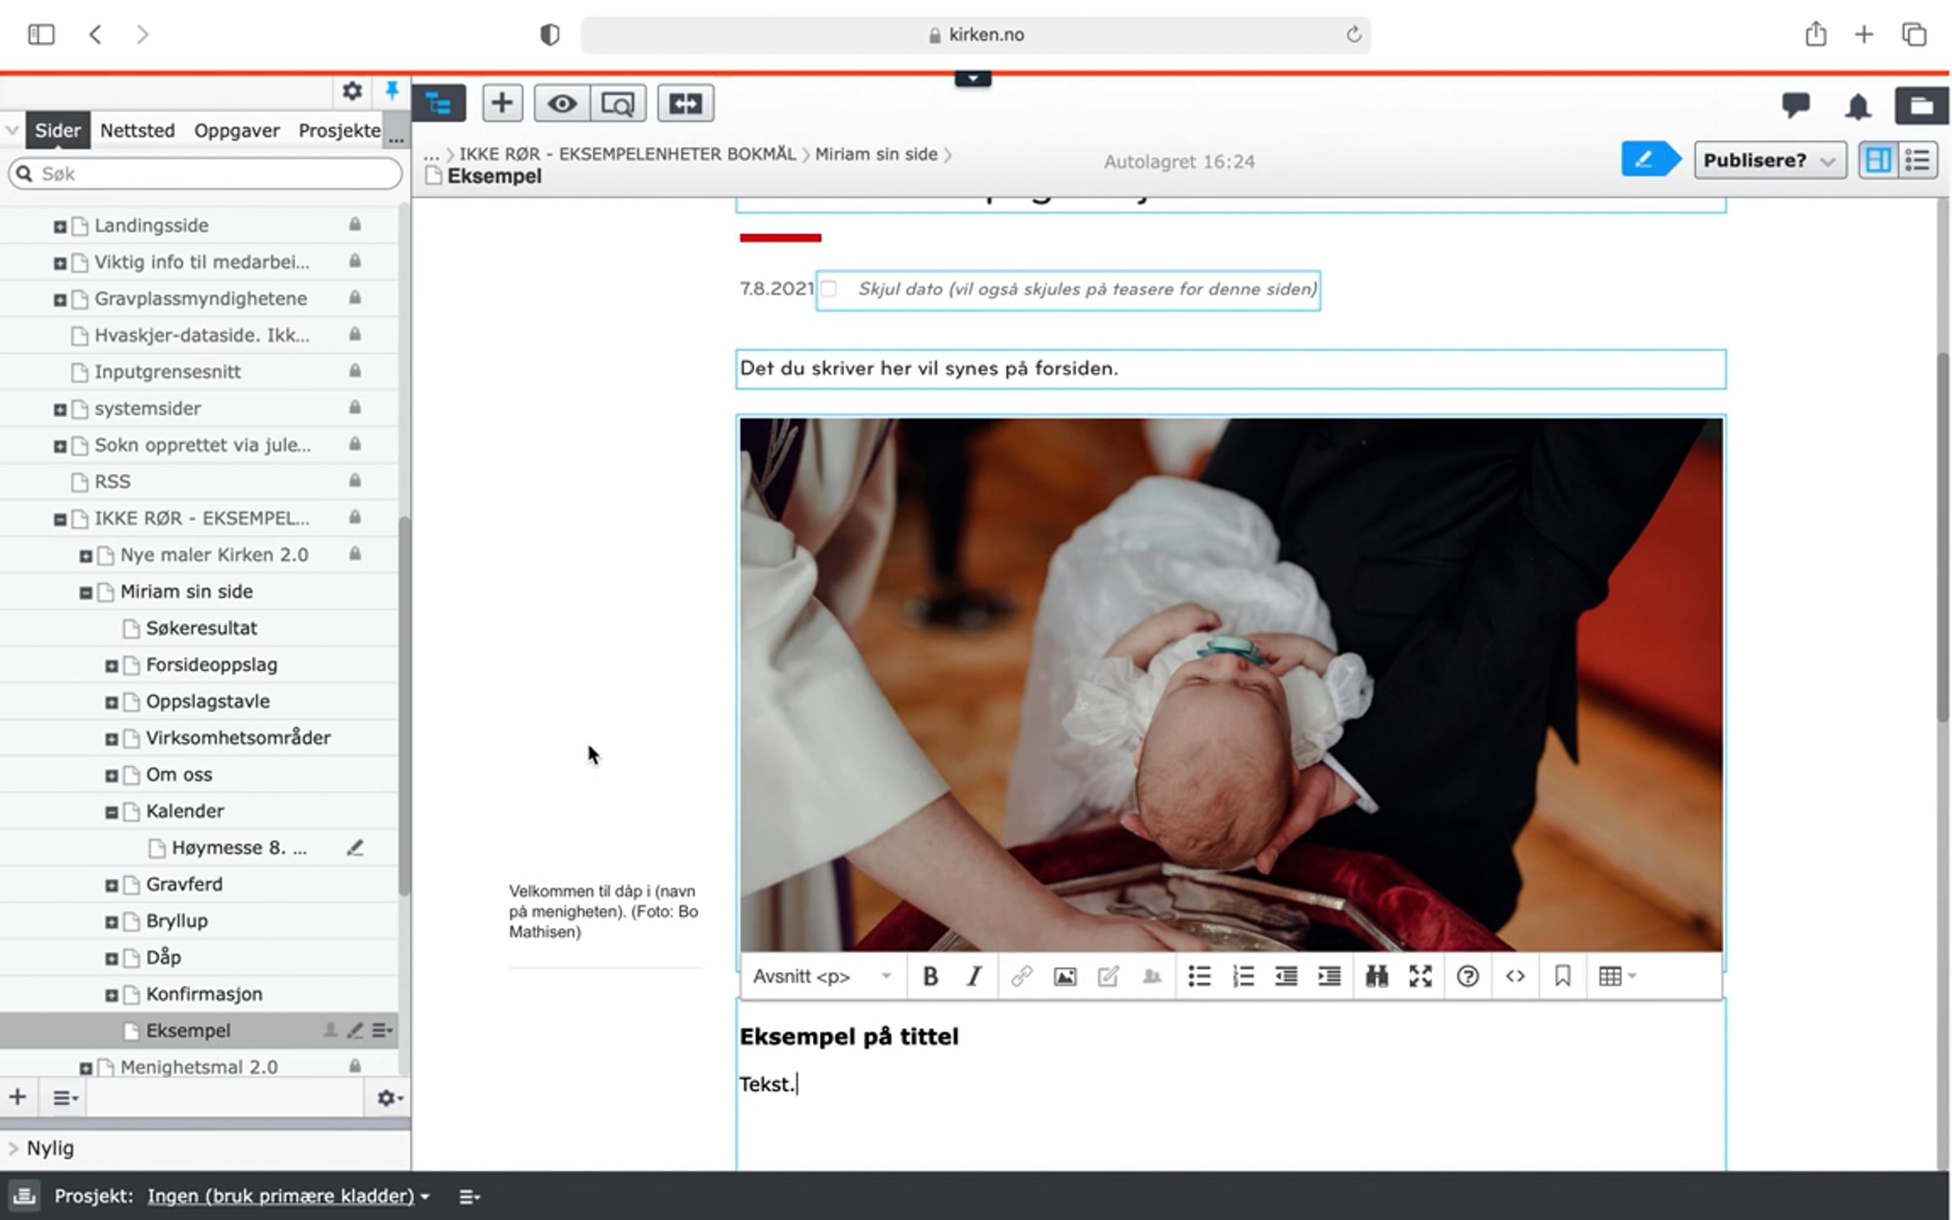Insert a bulleted list
1952x1220 pixels.
click(x=1199, y=976)
